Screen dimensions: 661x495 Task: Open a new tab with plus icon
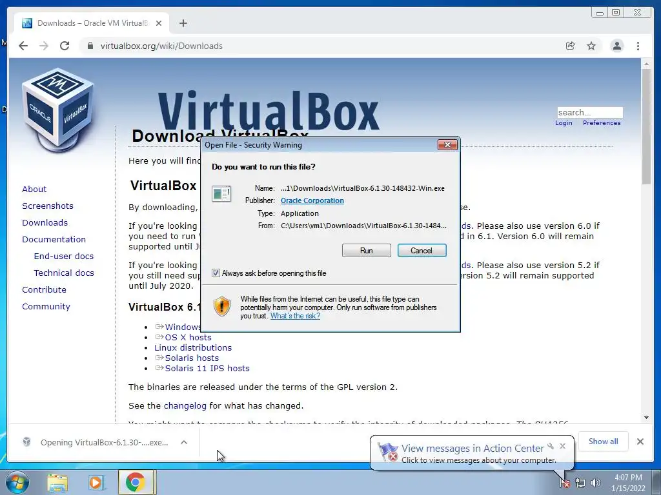(183, 23)
